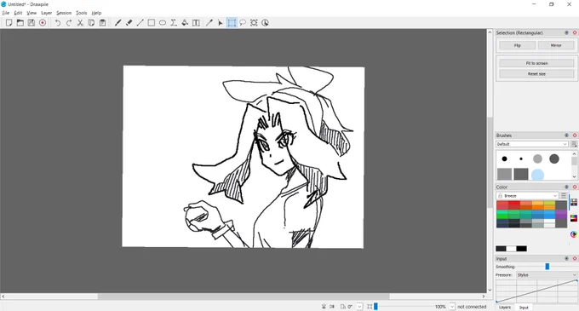Open a file via folder icon

coord(20,23)
